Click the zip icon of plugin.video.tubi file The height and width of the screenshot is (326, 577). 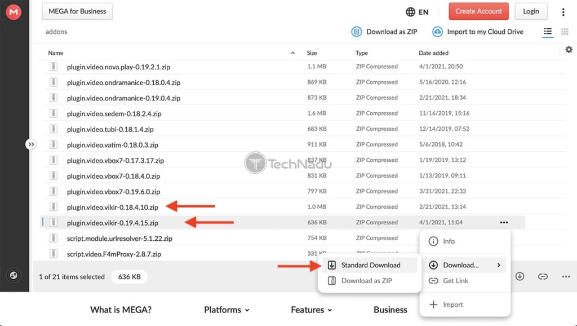pos(54,129)
